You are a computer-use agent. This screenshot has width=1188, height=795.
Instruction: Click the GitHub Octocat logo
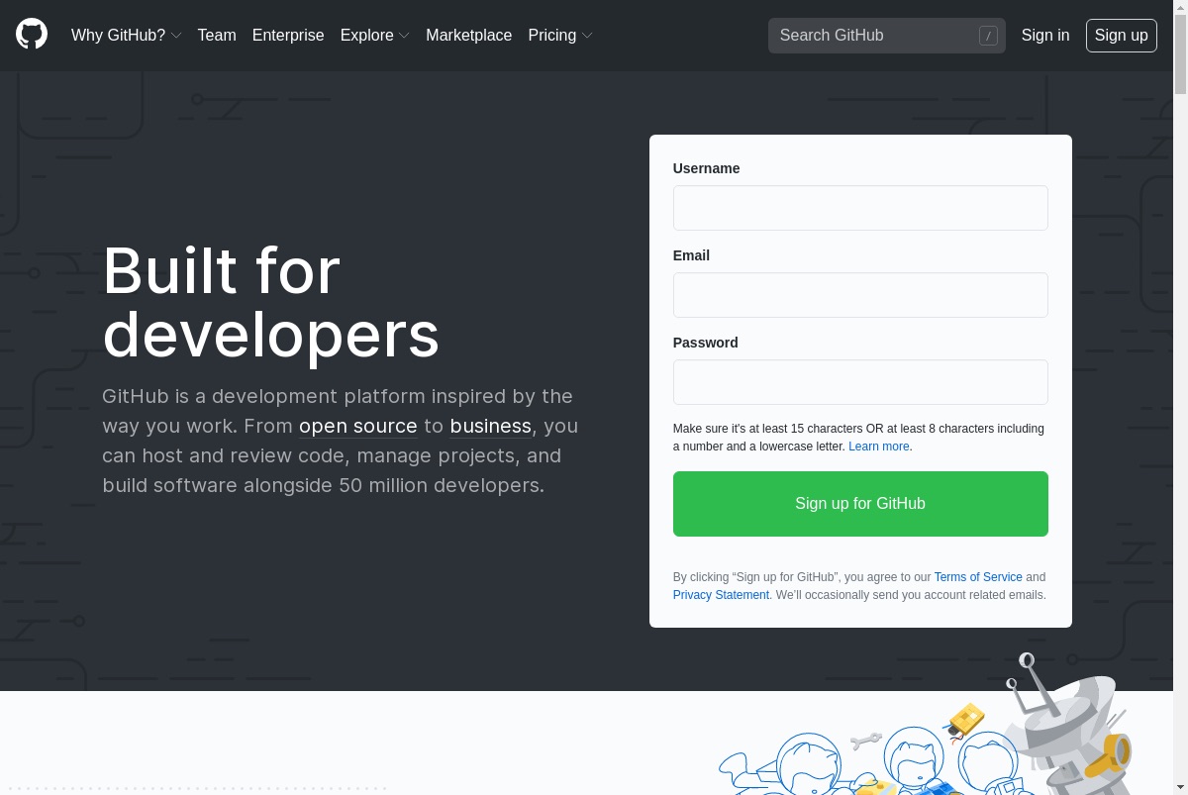pyautogui.click(x=32, y=35)
